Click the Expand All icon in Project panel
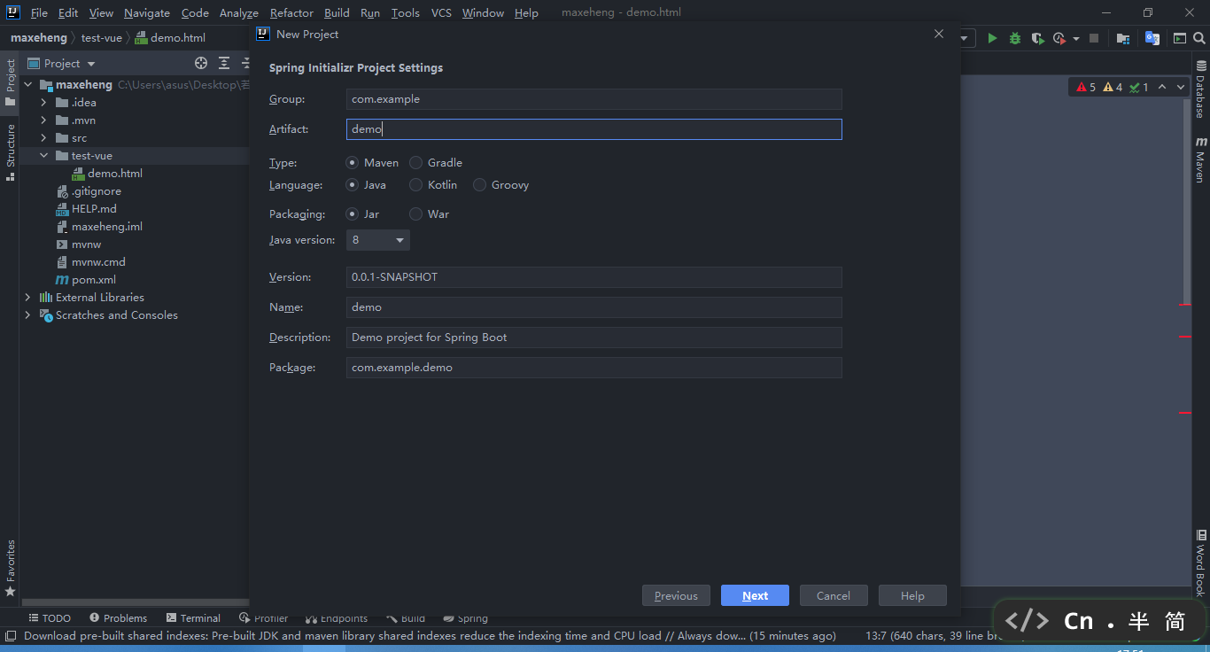Screen dimensions: 1210x652 tap(224, 63)
